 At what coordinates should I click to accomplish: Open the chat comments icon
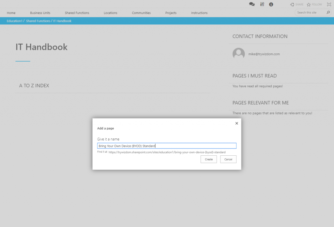(252, 4)
